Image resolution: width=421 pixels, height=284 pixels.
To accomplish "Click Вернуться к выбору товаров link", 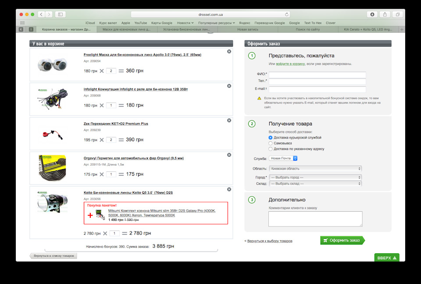I will coord(270,241).
